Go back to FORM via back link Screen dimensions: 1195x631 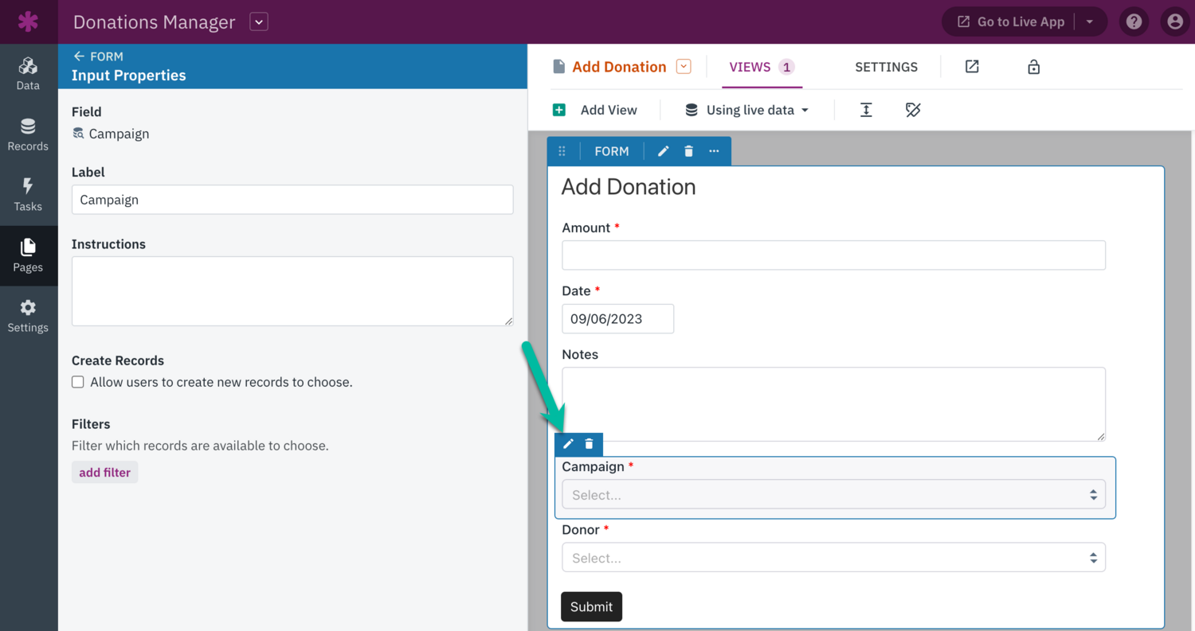pyautogui.click(x=98, y=56)
